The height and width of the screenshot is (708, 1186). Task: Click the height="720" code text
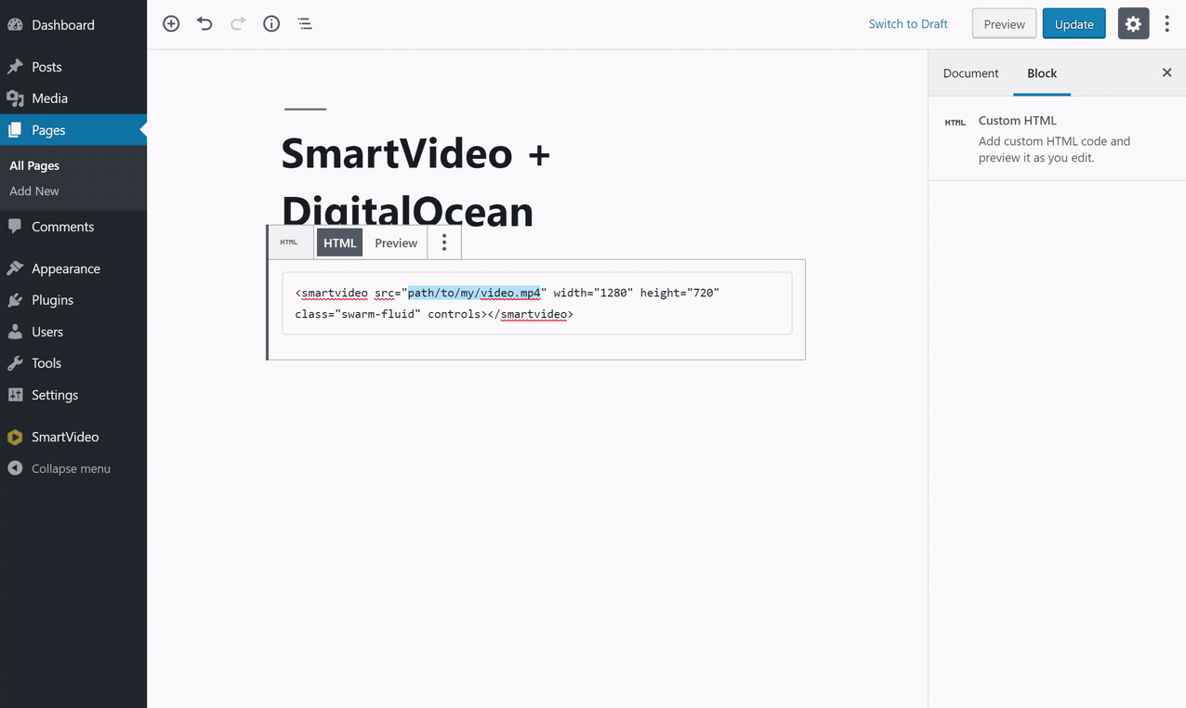pyautogui.click(x=679, y=293)
